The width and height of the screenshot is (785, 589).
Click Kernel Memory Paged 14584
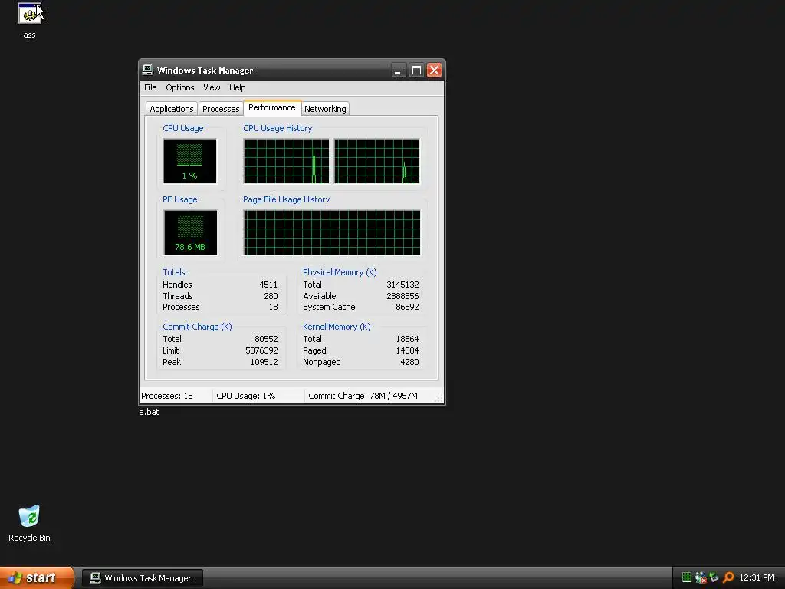coord(407,350)
